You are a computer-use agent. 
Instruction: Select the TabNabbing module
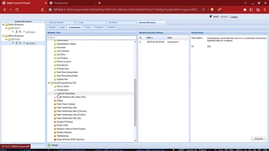click(x=62, y=136)
